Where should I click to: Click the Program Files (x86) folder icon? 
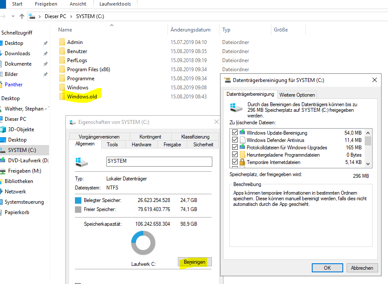pos(62,69)
